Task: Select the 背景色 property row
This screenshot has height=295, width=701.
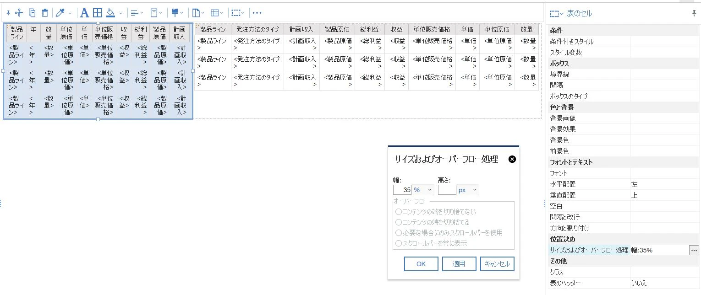Action: (624, 140)
